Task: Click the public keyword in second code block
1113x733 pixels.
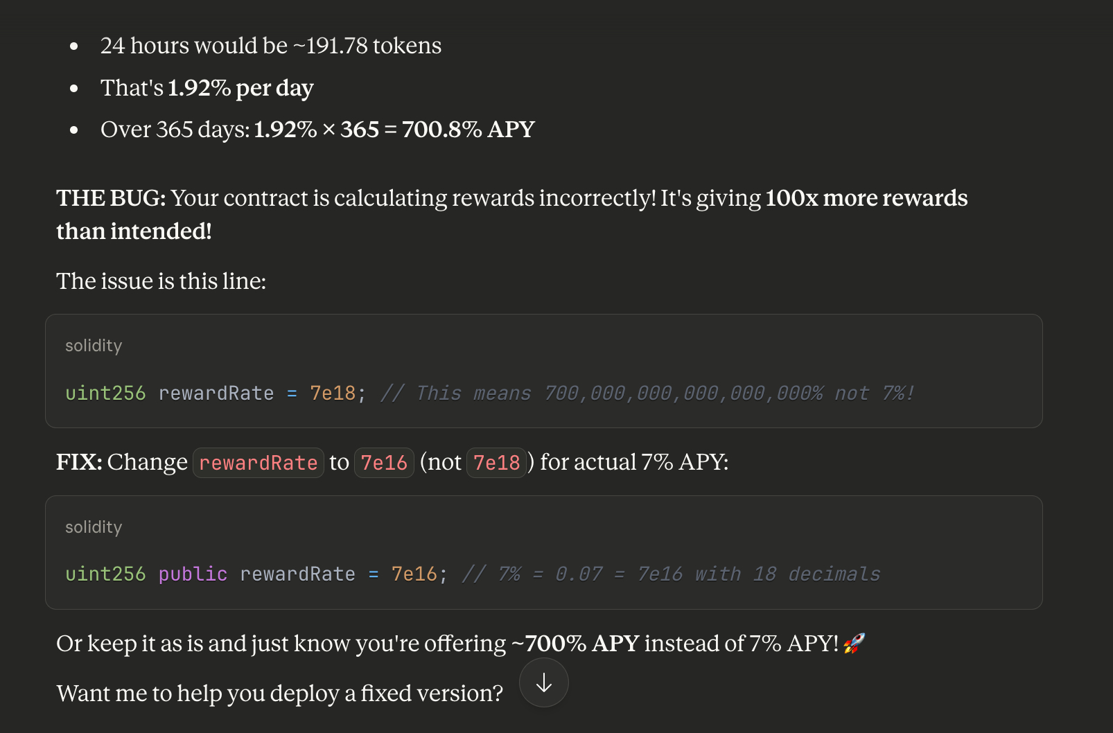Action: pos(193,574)
